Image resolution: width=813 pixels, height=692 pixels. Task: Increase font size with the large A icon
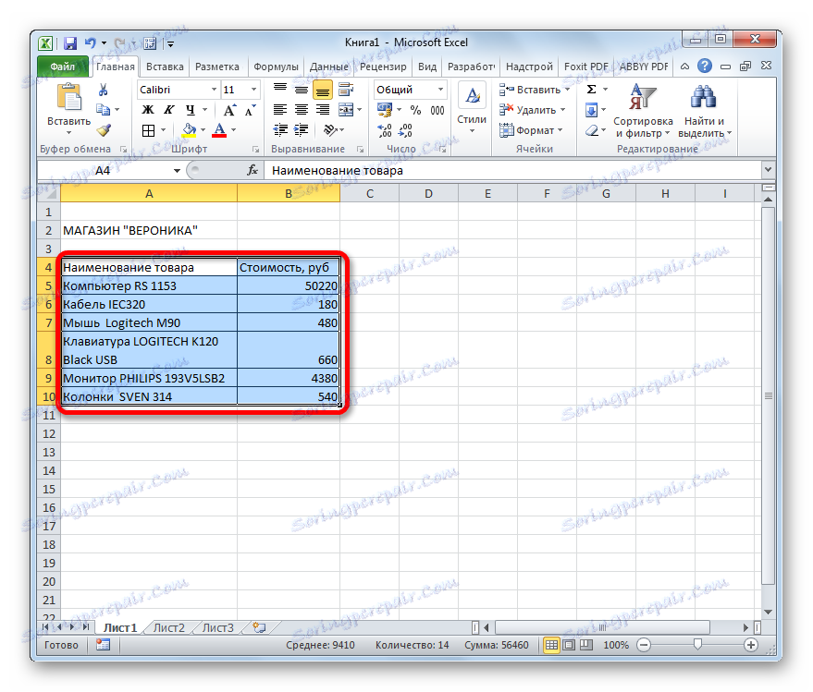(x=229, y=110)
